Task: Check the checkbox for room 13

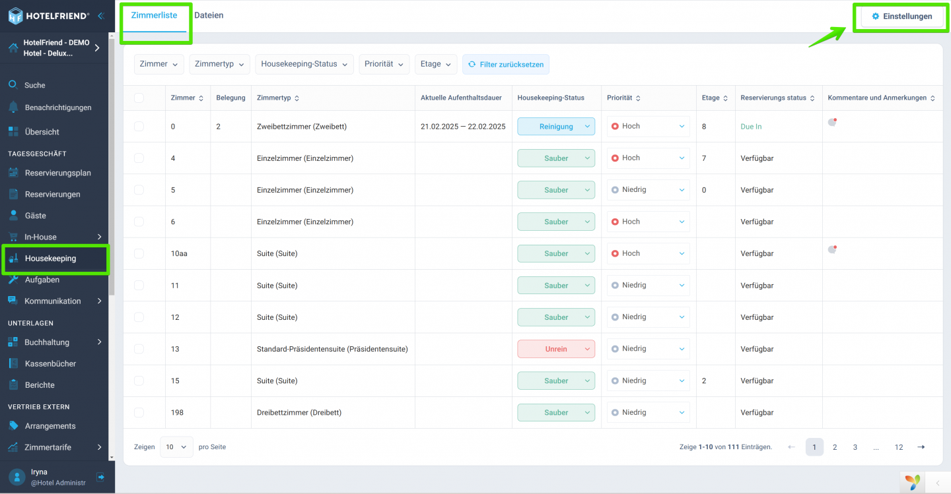Action: (x=139, y=349)
